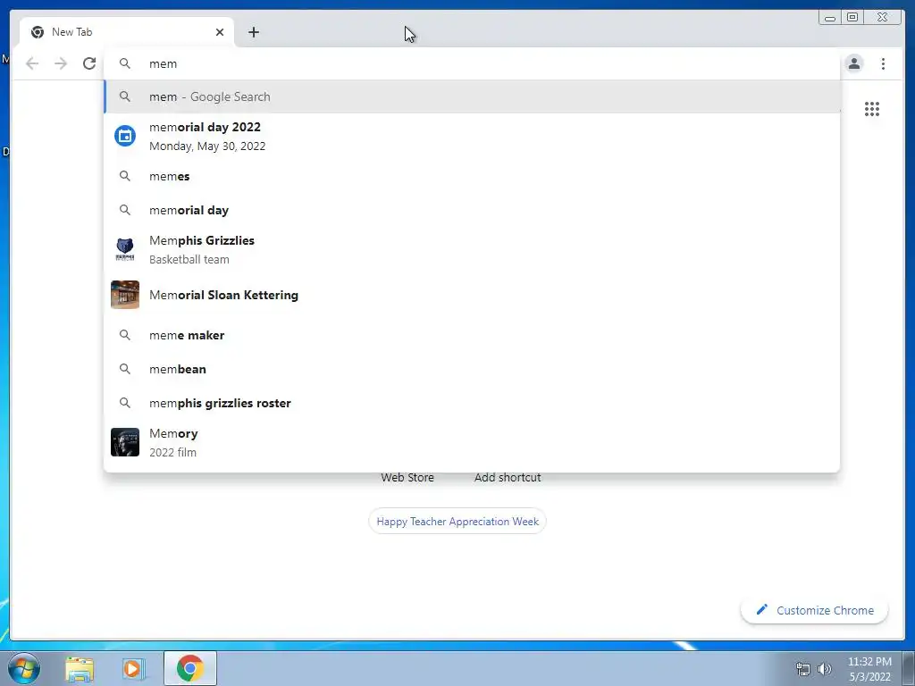Click the magnifier icon in the omnibox
This screenshot has width=915, height=686.
coord(125,63)
